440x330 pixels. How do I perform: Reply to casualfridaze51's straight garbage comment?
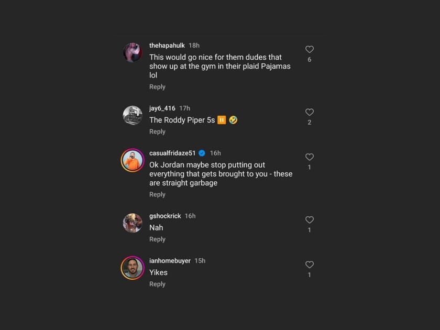tap(157, 194)
